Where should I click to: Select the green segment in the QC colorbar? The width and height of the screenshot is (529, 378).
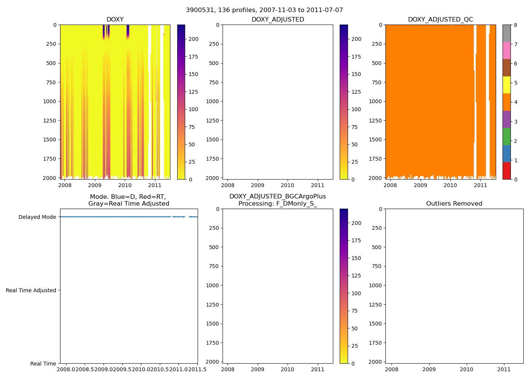506,136
